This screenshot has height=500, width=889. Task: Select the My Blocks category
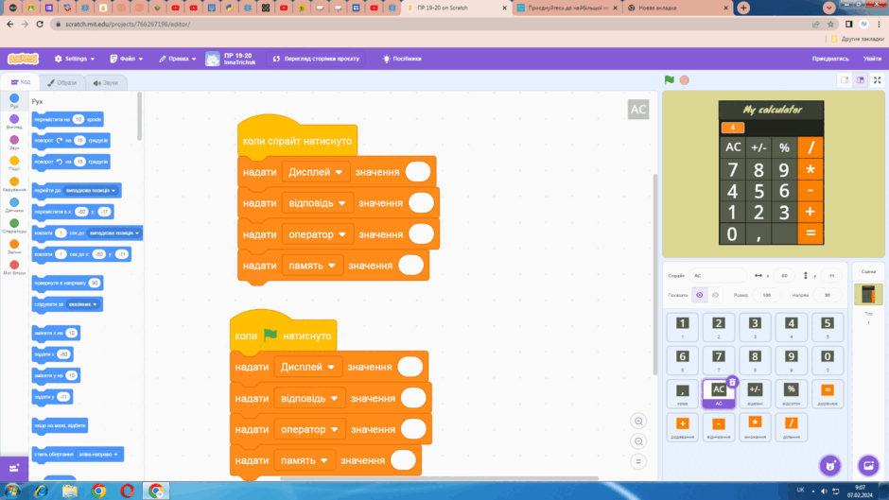click(x=14, y=268)
